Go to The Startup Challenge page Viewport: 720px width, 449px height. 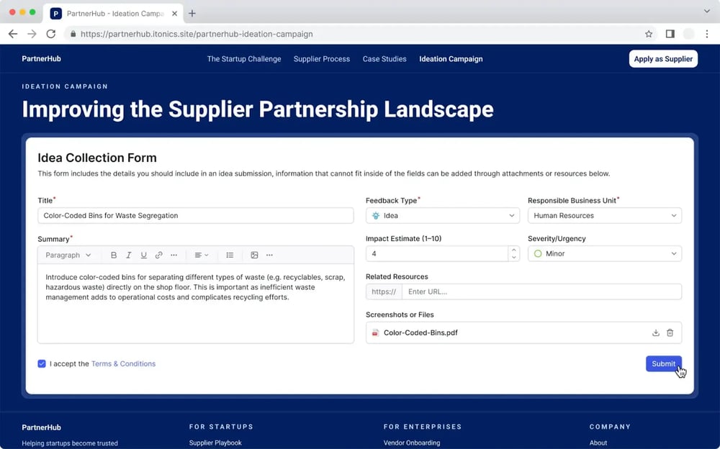[x=244, y=59]
